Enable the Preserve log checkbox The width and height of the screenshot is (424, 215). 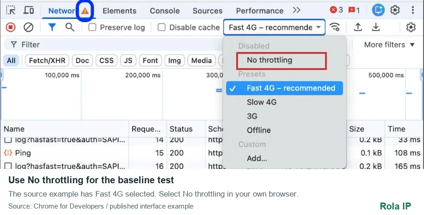tap(93, 27)
